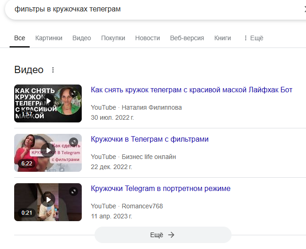Click expand icon on the 6:22 video thumbnail
Screen dimensions: 306x249
74,142
